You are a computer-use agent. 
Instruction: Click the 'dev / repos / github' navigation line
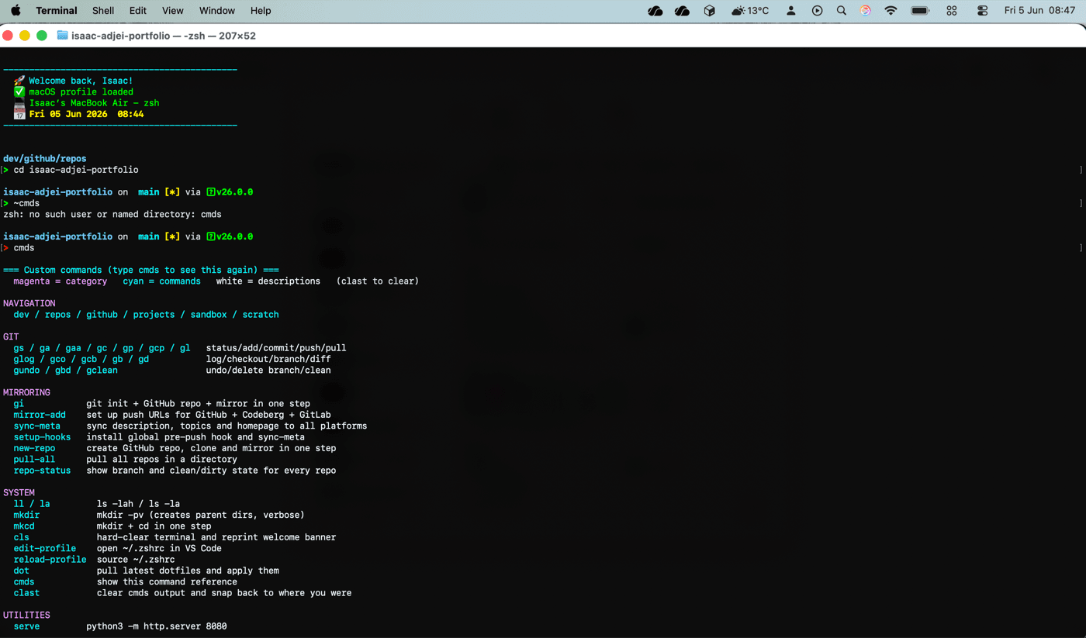146,315
